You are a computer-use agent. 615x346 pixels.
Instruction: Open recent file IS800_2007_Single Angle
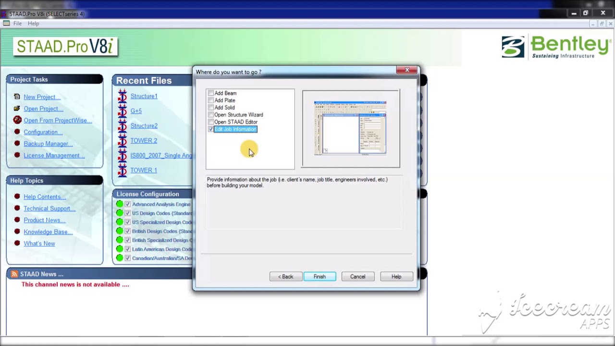(x=161, y=156)
